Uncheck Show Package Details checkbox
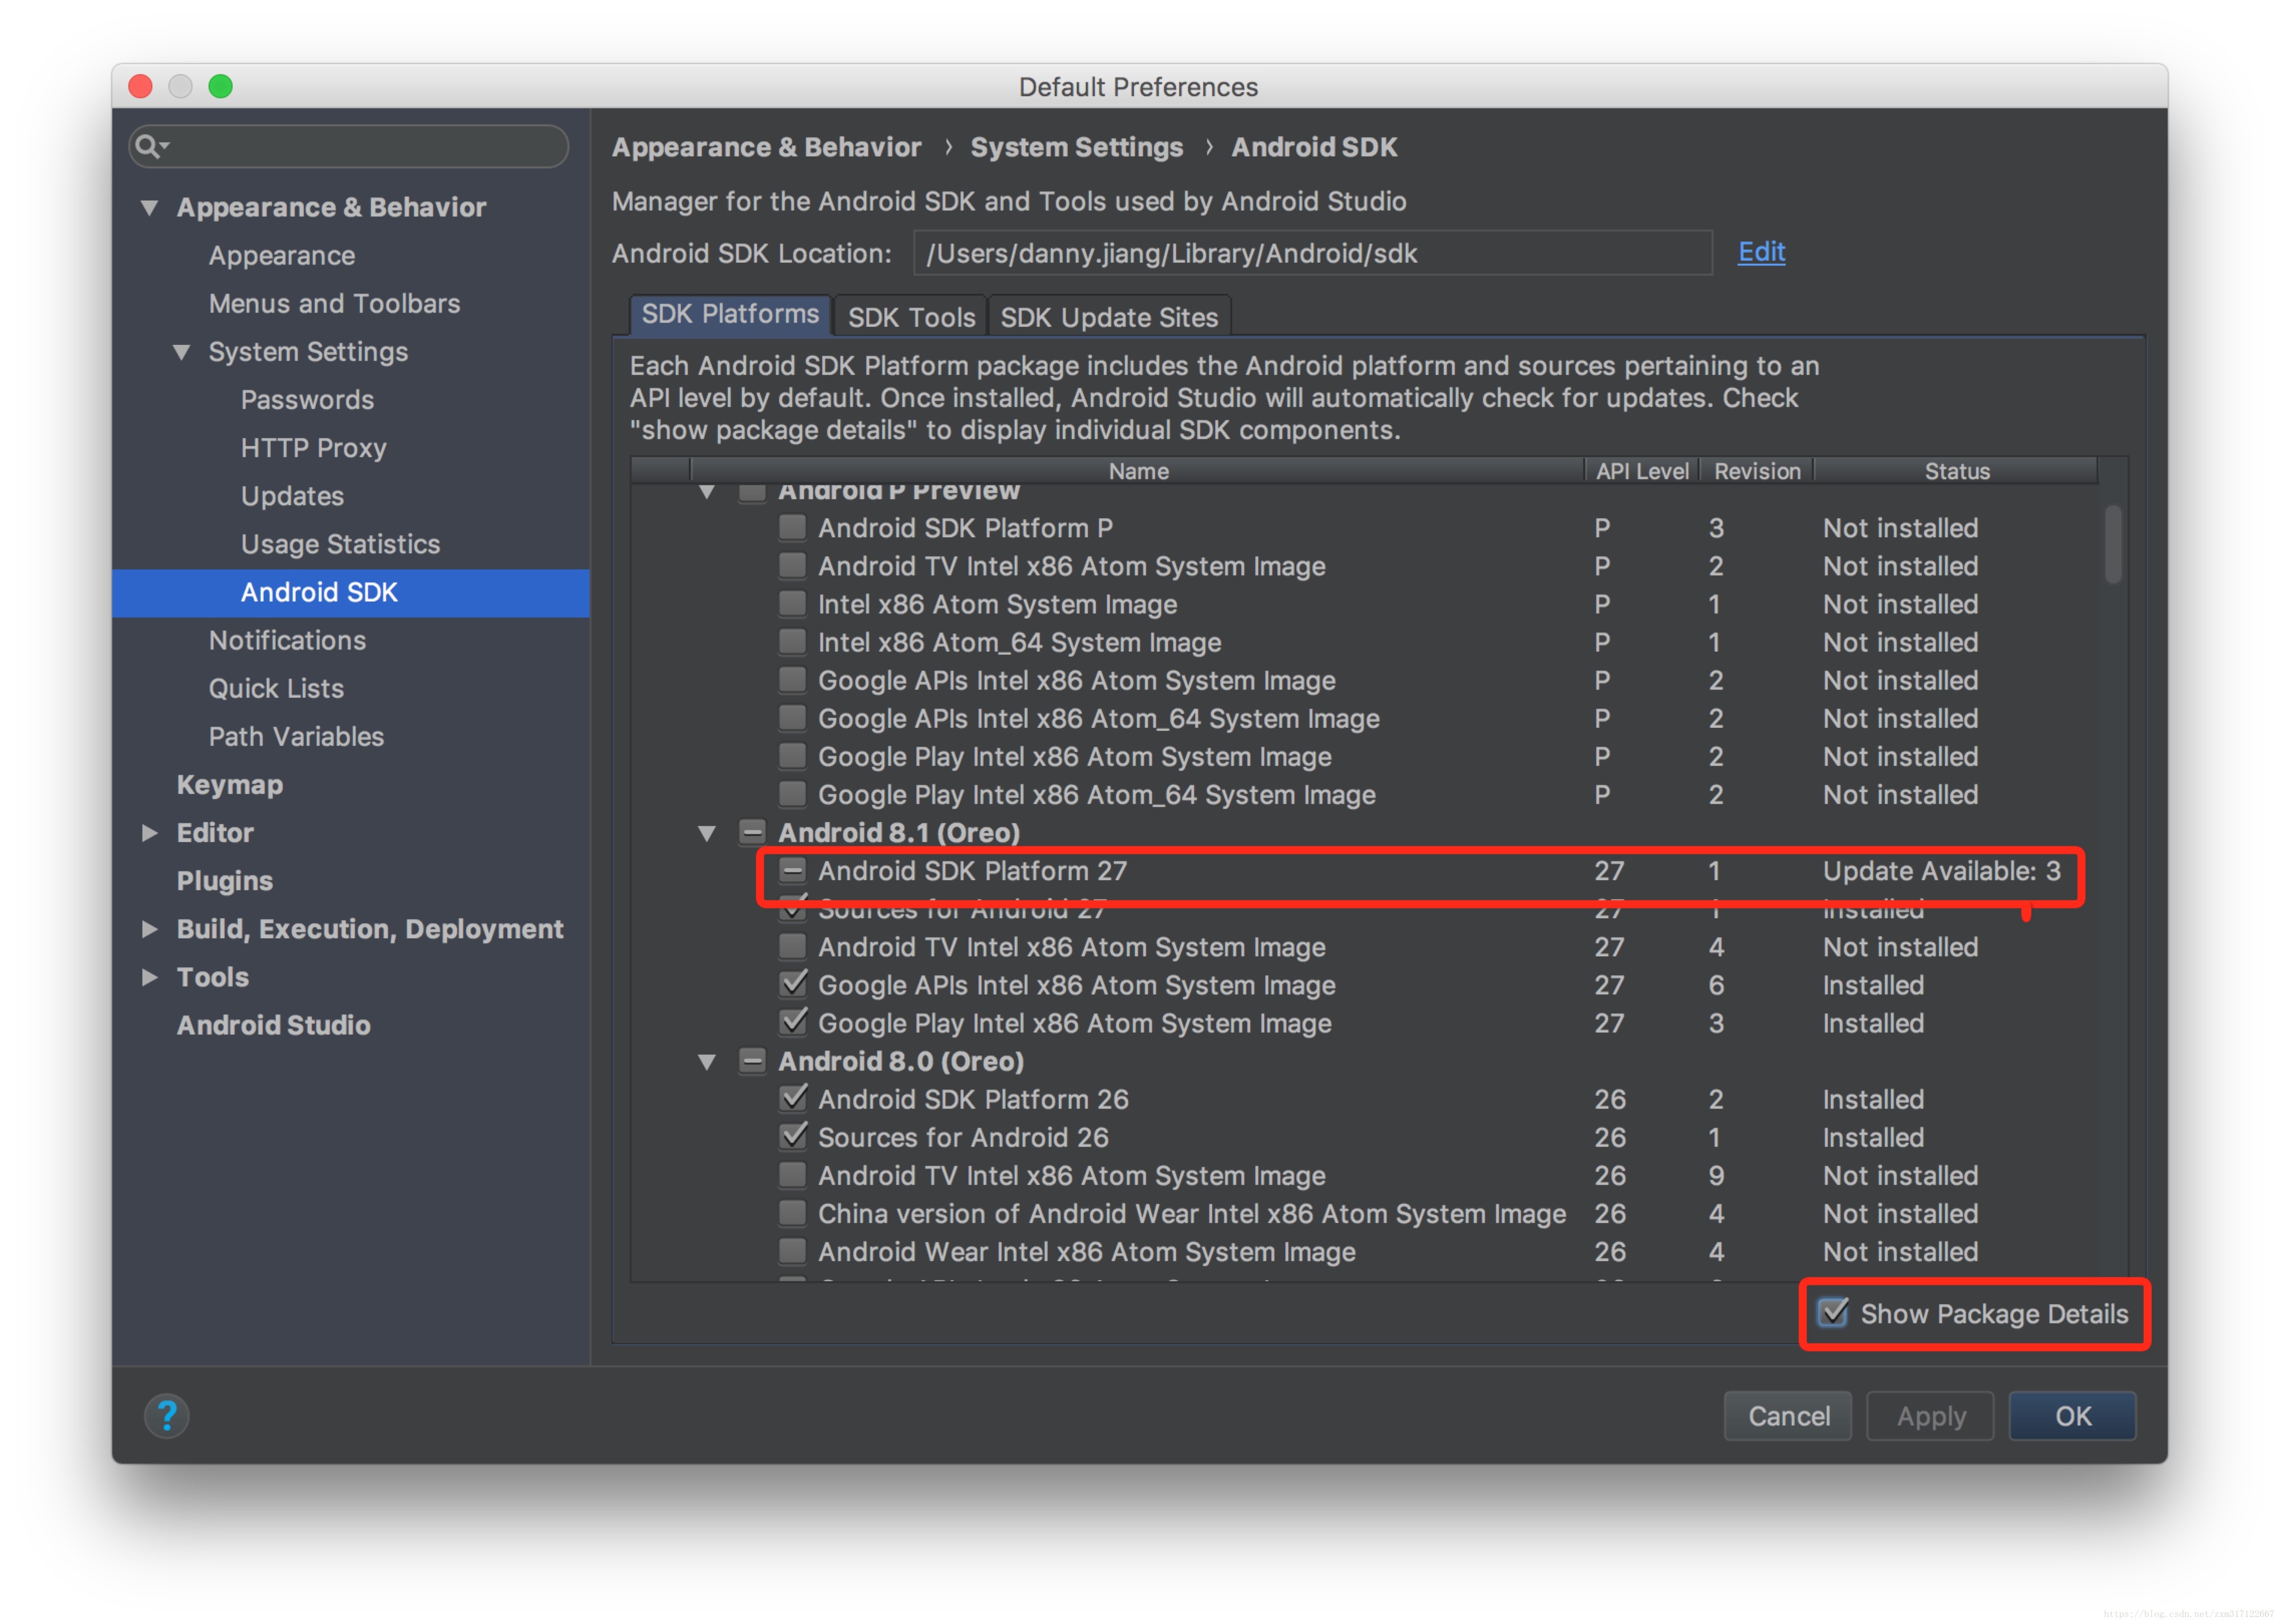 pos(1832,1313)
